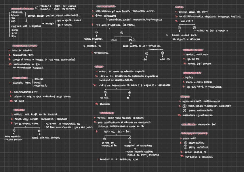
Task: Click the pink 'Sífilis' heading
Action: point(99,67)
